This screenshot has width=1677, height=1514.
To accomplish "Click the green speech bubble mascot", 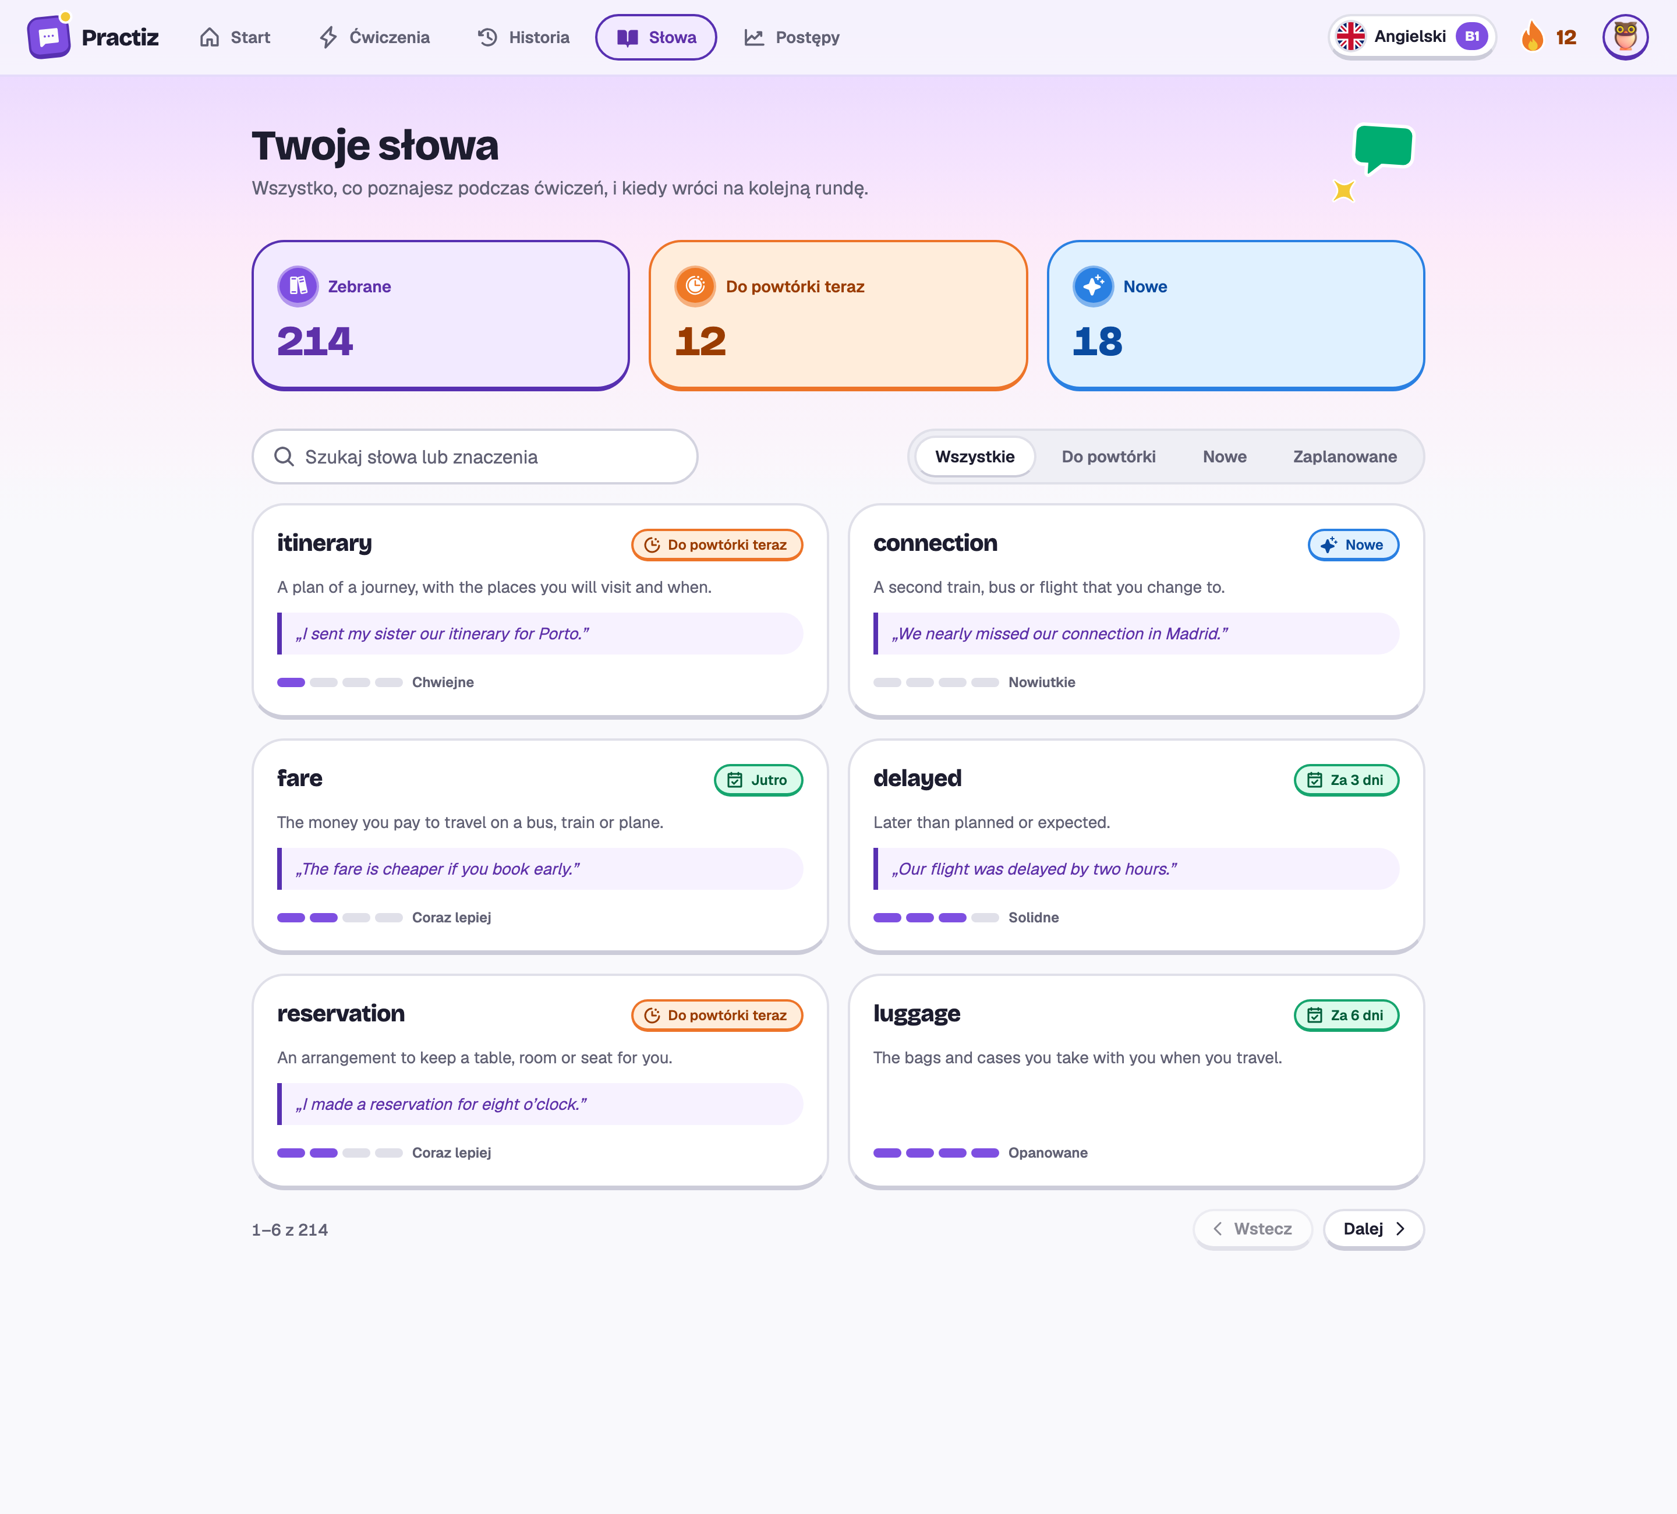I will tap(1384, 148).
